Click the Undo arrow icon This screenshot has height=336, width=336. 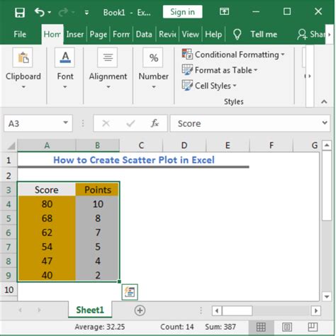[x=40, y=12]
